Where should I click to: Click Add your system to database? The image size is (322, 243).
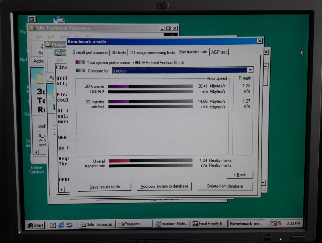tap(164, 186)
